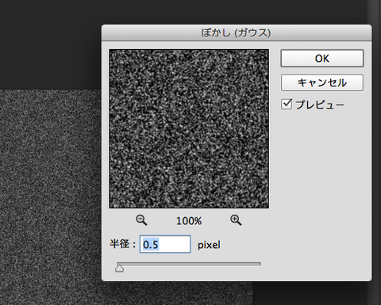Image resolution: width=381 pixels, height=305 pixels.
Task: Click the pixel unit label
Action: [209, 245]
